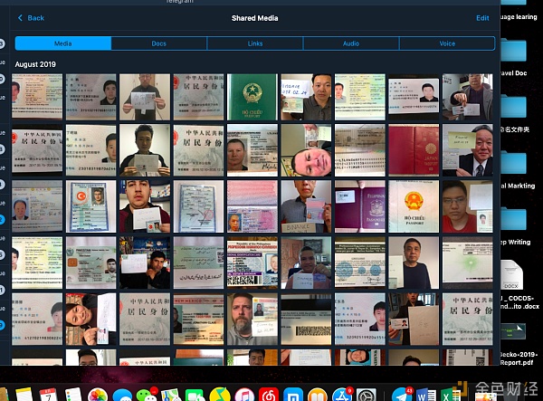The width and height of the screenshot is (543, 401).
Task: Open the bearded man holding license thumbnail
Action: 252,319
